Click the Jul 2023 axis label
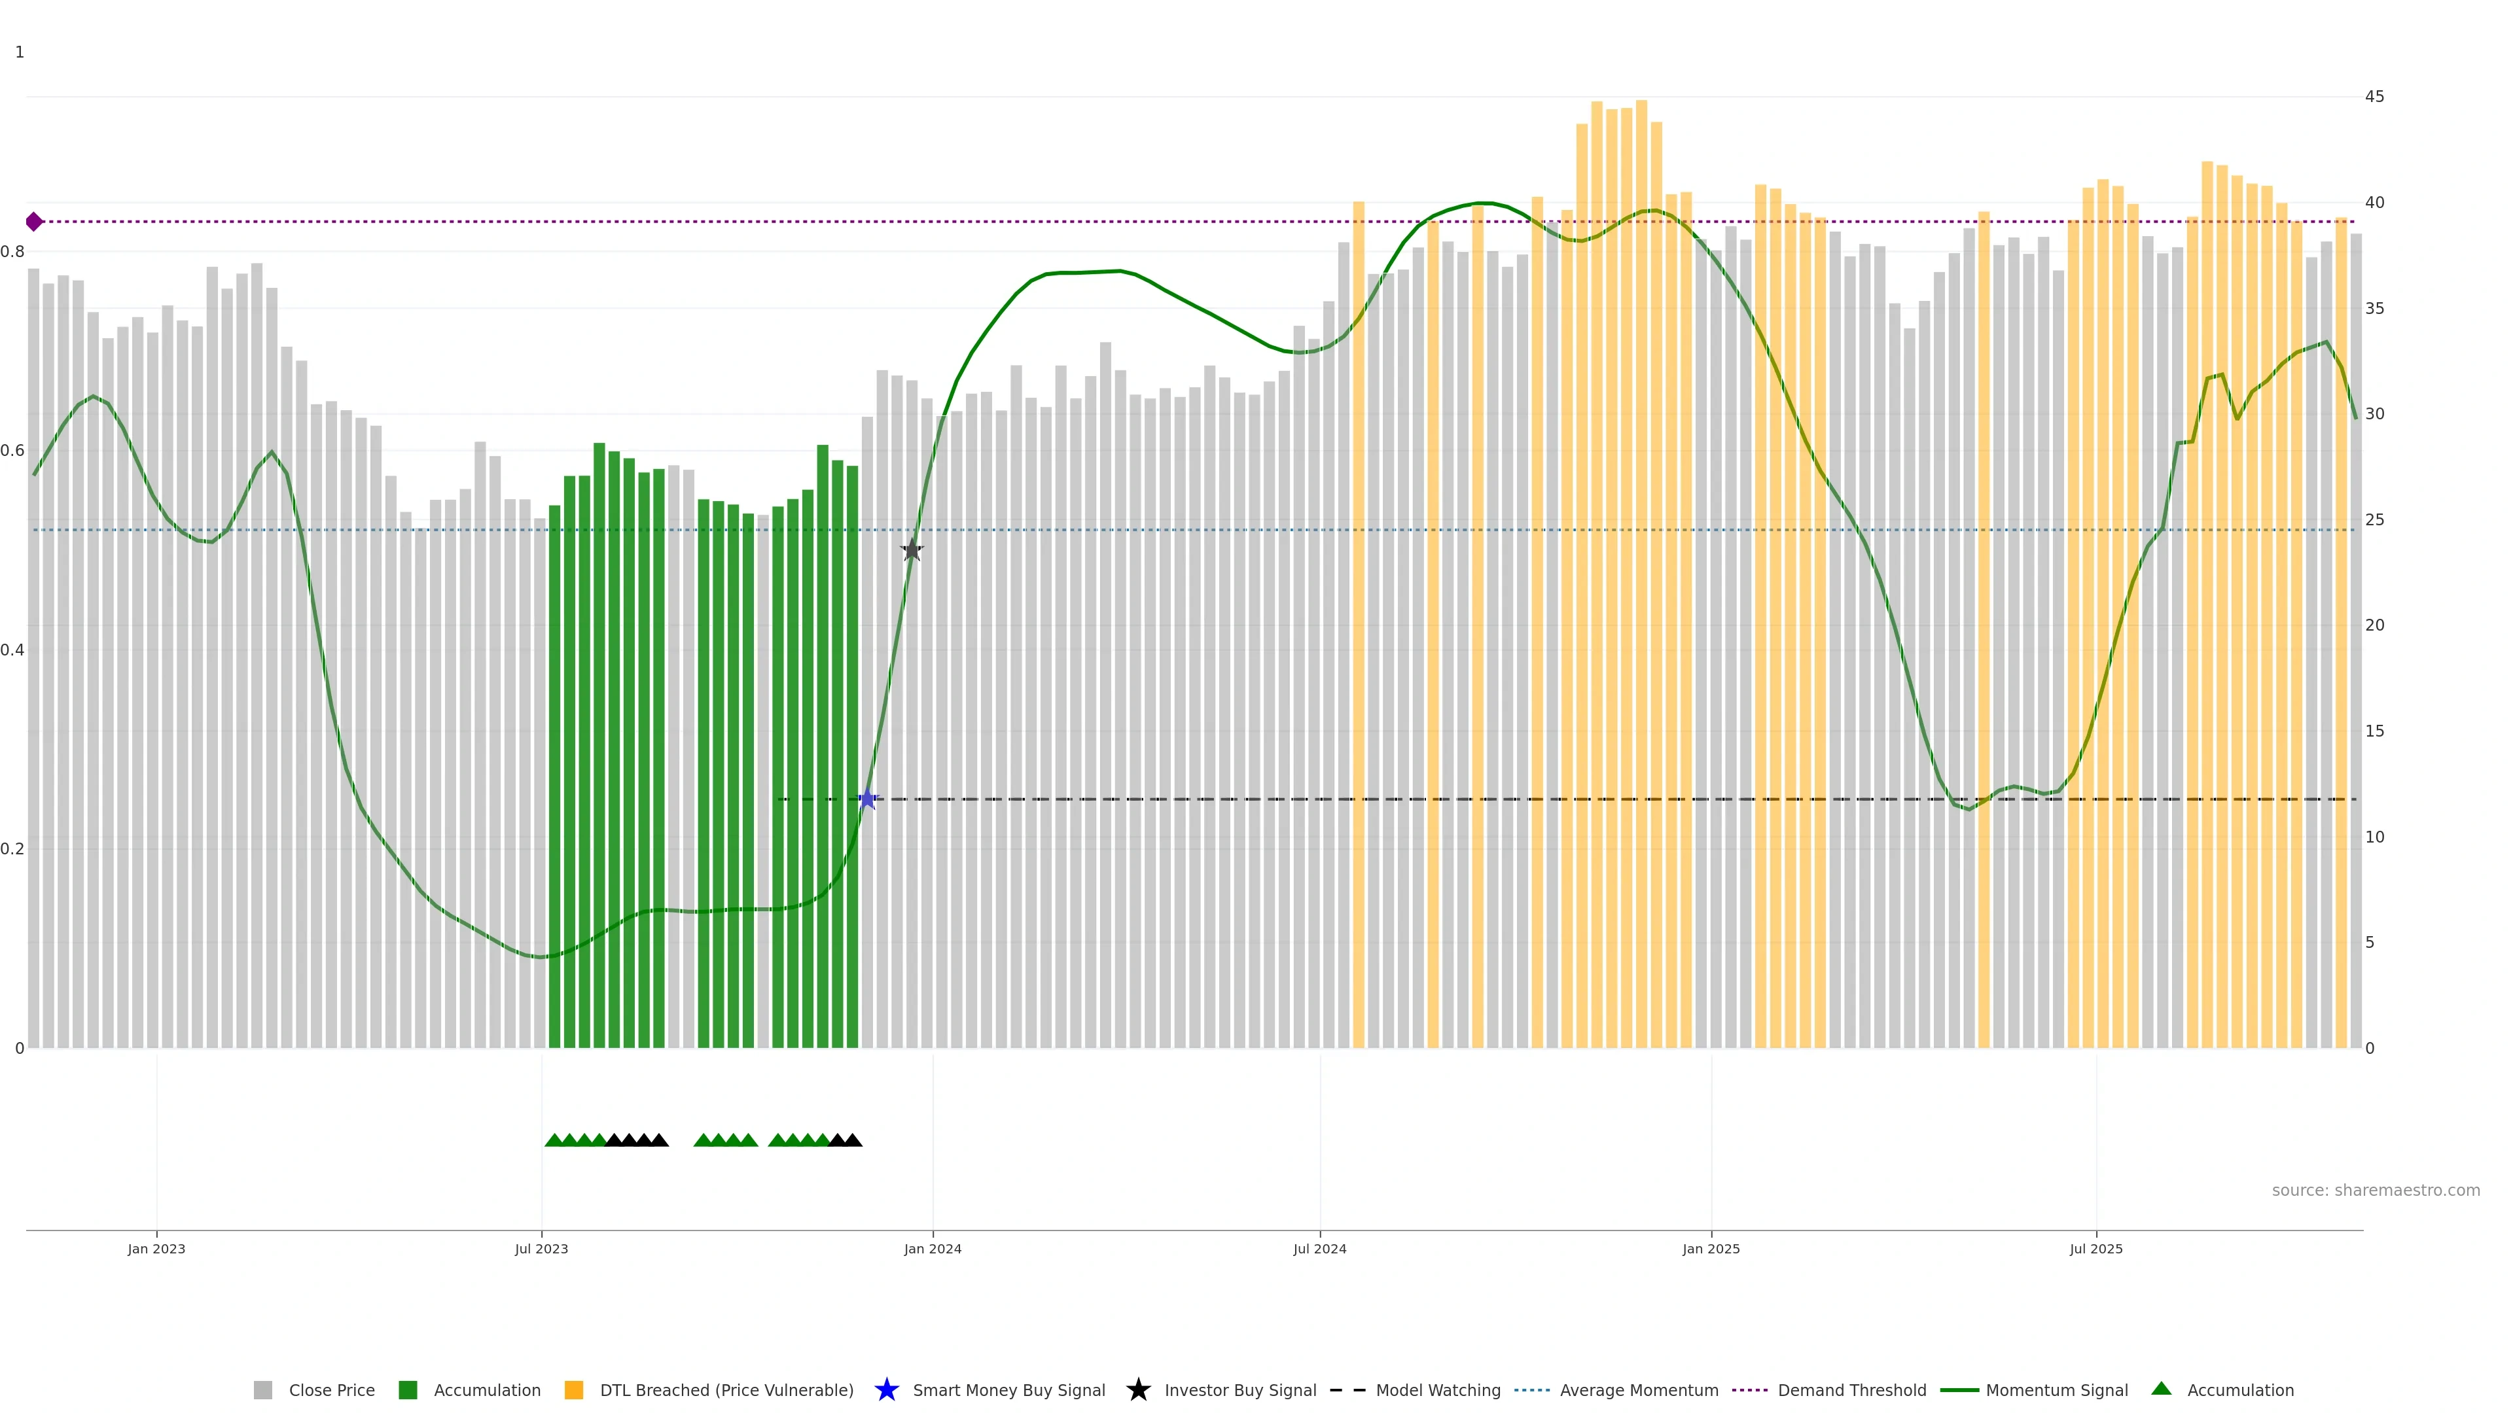 (x=541, y=1248)
